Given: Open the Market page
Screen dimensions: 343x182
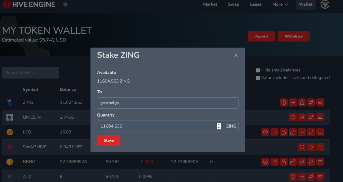Looking at the screenshot, I should (210, 4).
